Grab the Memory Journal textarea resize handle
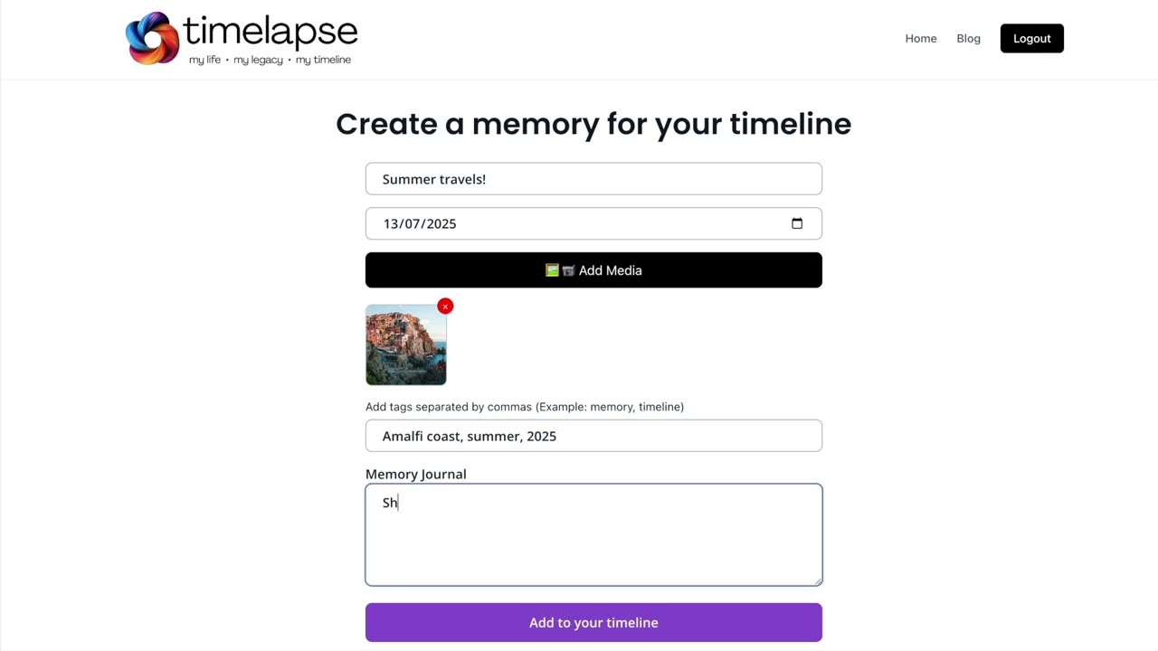This screenshot has width=1158, height=651. coord(818,581)
